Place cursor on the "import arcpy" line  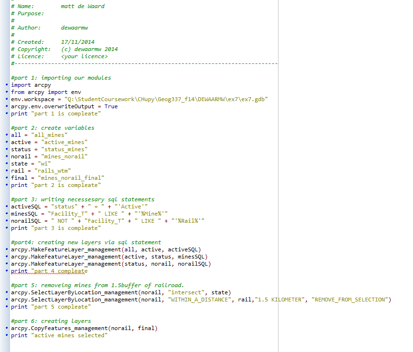coord(31,85)
